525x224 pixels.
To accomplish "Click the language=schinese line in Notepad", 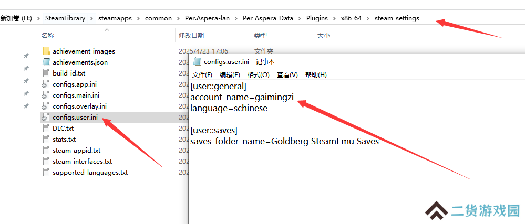I will coord(229,109).
